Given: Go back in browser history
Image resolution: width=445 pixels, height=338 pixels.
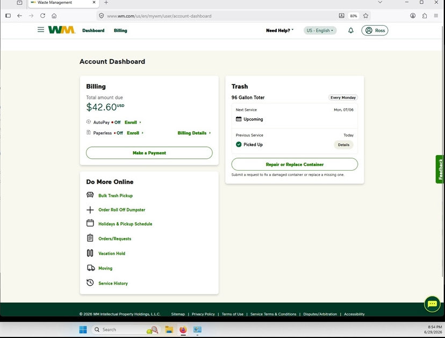Looking at the screenshot, I should tap(19, 16).
